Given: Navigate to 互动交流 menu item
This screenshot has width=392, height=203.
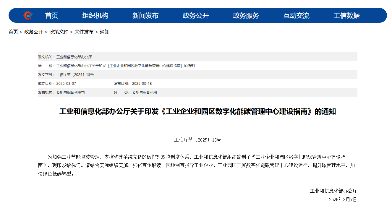Looking at the screenshot, I should point(296,16).
